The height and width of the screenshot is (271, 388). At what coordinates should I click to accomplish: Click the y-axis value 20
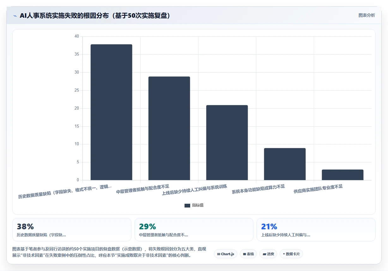(x=77, y=108)
